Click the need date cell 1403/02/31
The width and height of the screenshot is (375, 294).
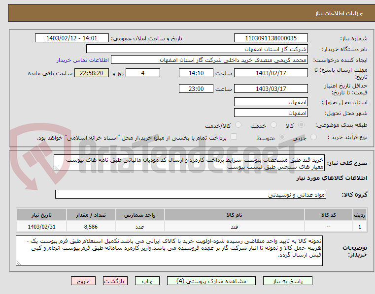pos(41,227)
